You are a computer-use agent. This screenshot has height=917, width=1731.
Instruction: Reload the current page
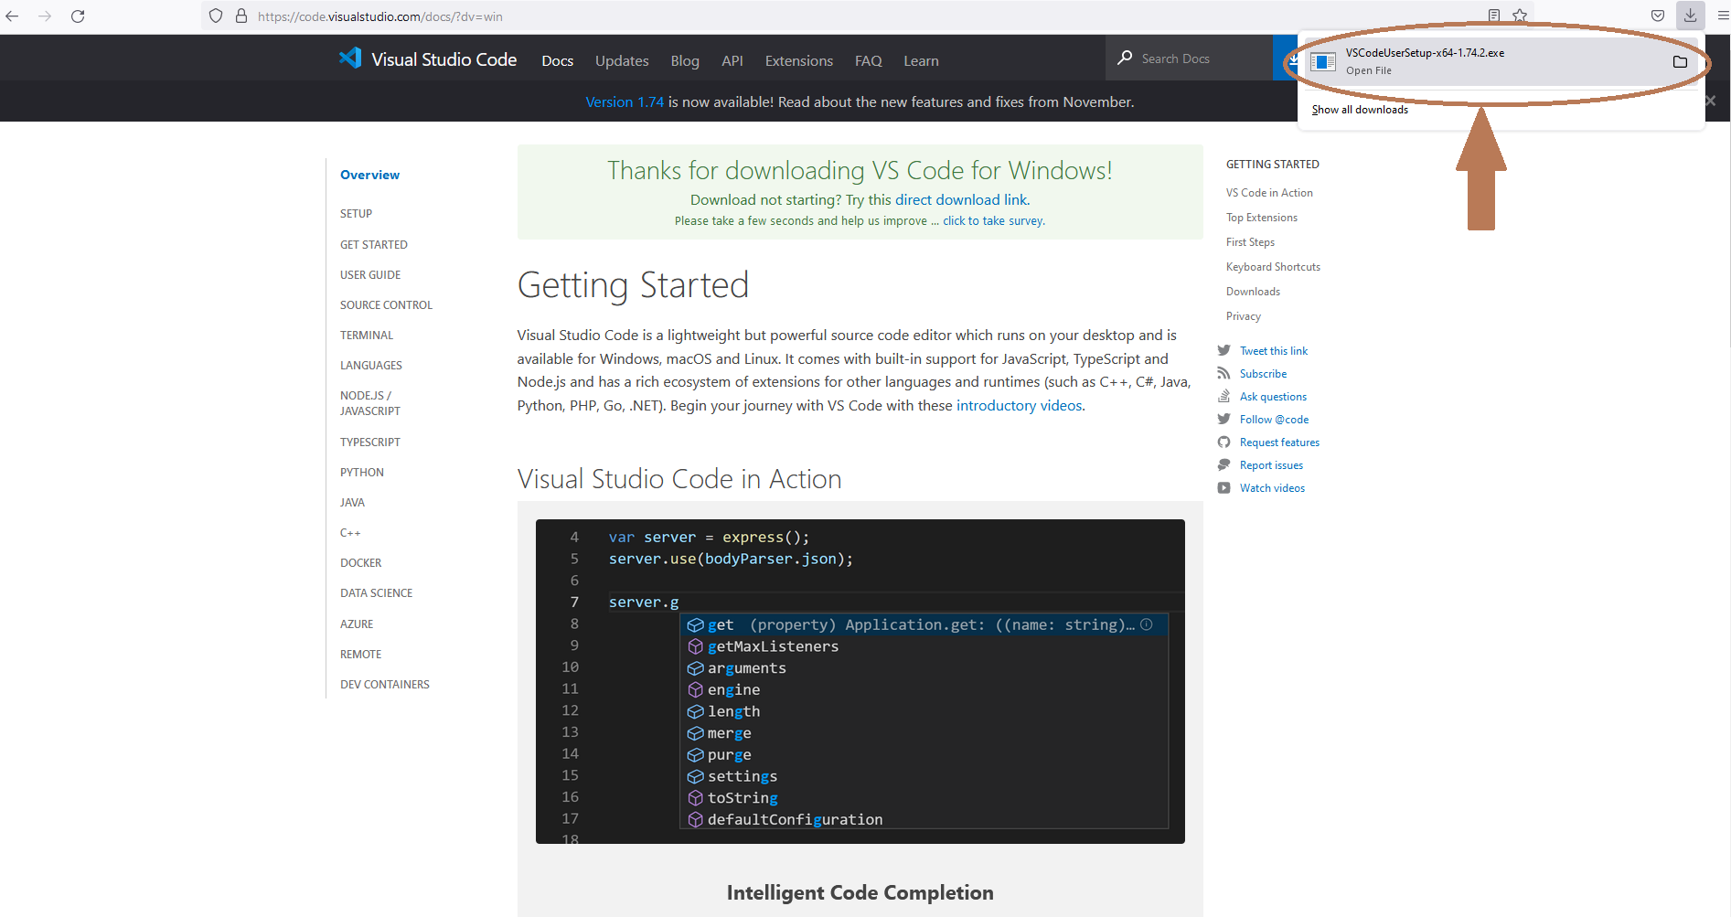pos(78,16)
